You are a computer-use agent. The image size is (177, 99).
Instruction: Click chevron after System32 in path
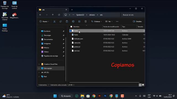coord(87,15)
